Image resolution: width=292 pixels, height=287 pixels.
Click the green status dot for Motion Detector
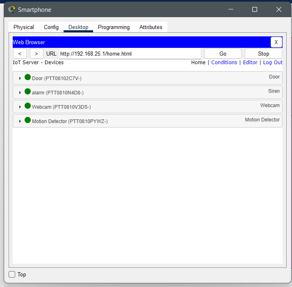(27, 120)
